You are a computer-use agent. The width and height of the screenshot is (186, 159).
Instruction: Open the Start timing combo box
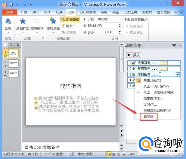pos(109,19)
